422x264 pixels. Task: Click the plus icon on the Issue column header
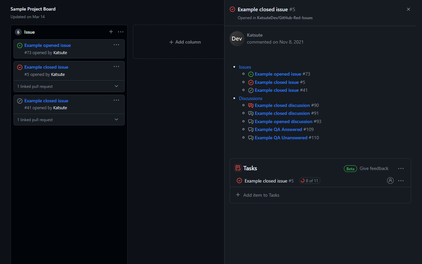point(111,32)
